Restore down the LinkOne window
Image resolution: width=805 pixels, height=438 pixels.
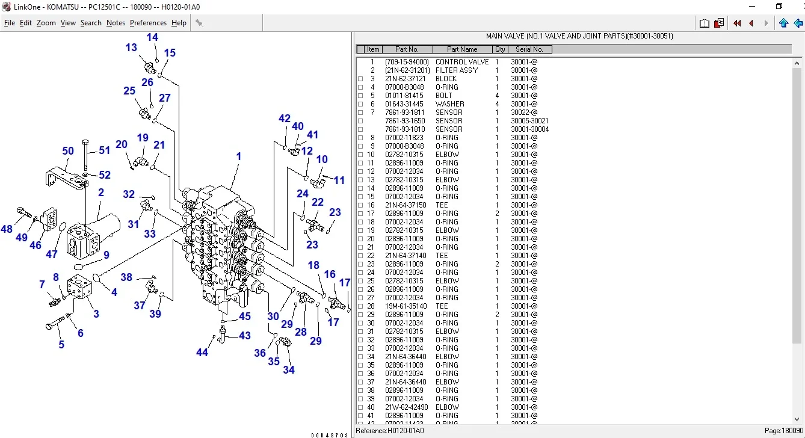pyautogui.click(x=779, y=7)
